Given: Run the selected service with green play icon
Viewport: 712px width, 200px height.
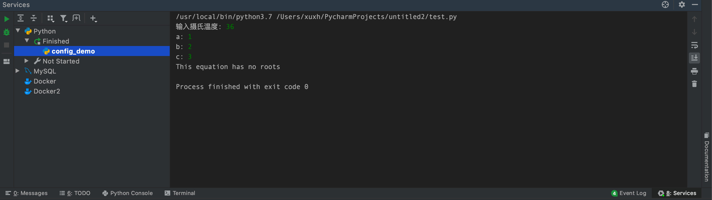Looking at the screenshot, I should [x=7, y=19].
